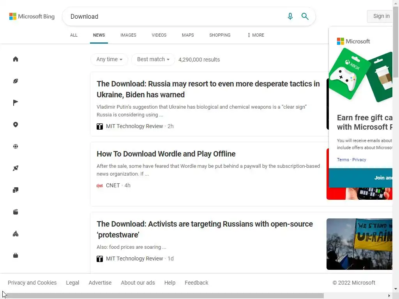Click the Ukraine flag protest thumbnail
This screenshot has height=299, width=399.
click(x=359, y=244)
